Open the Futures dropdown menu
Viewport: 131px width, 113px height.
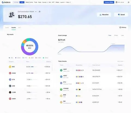45,2
